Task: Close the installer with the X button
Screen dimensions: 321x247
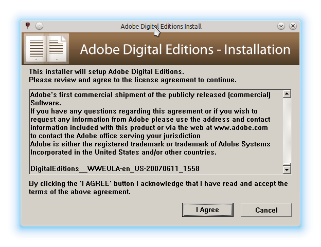Action: (x=293, y=26)
